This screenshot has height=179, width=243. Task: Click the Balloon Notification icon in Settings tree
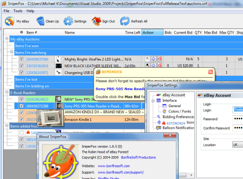158,128
